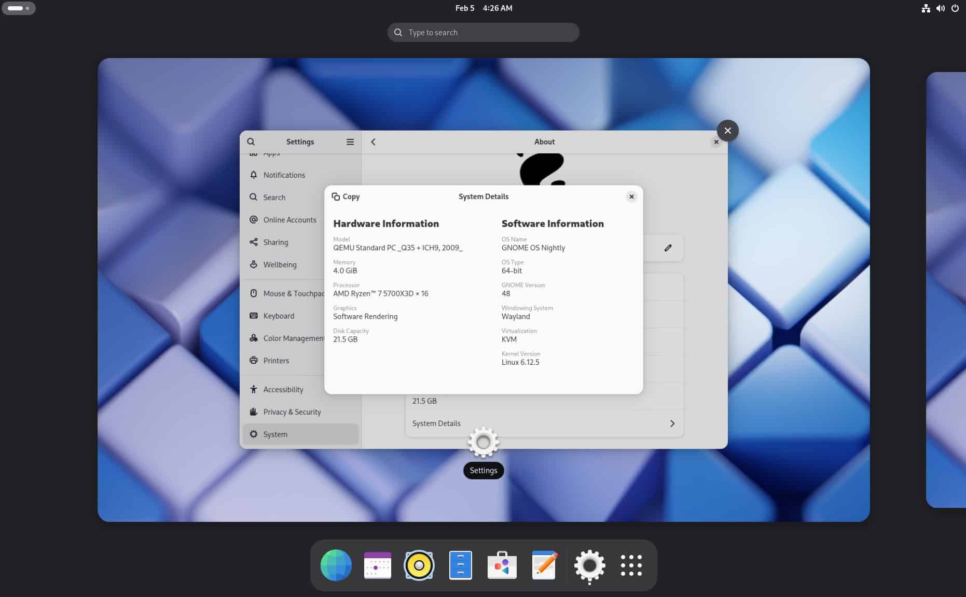Expand the System Details row chevron

[x=672, y=423]
